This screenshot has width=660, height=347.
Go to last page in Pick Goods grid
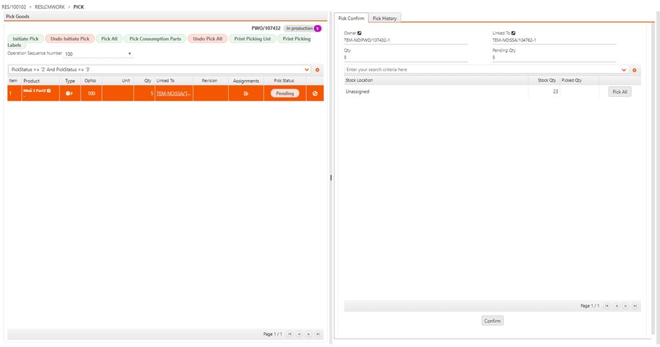point(318,334)
